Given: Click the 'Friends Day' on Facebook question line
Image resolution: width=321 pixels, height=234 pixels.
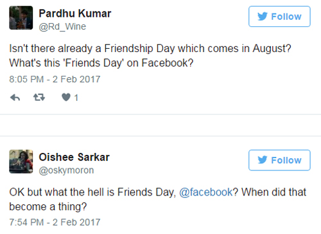Looking at the screenshot, I should [101, 63].
